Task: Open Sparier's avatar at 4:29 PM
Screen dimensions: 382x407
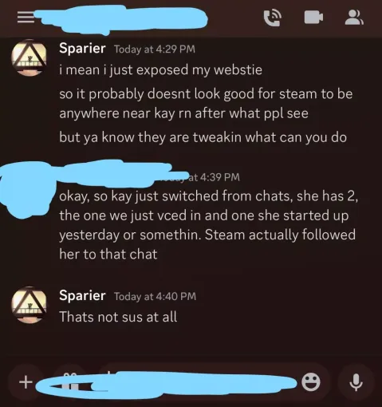Action: (29, 57)
